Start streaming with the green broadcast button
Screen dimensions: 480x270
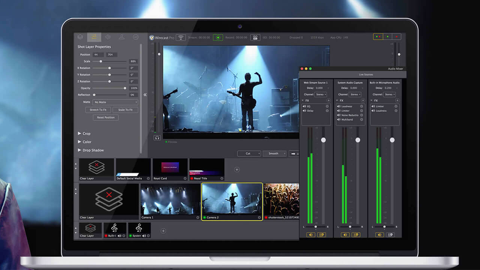coord(217,37)
